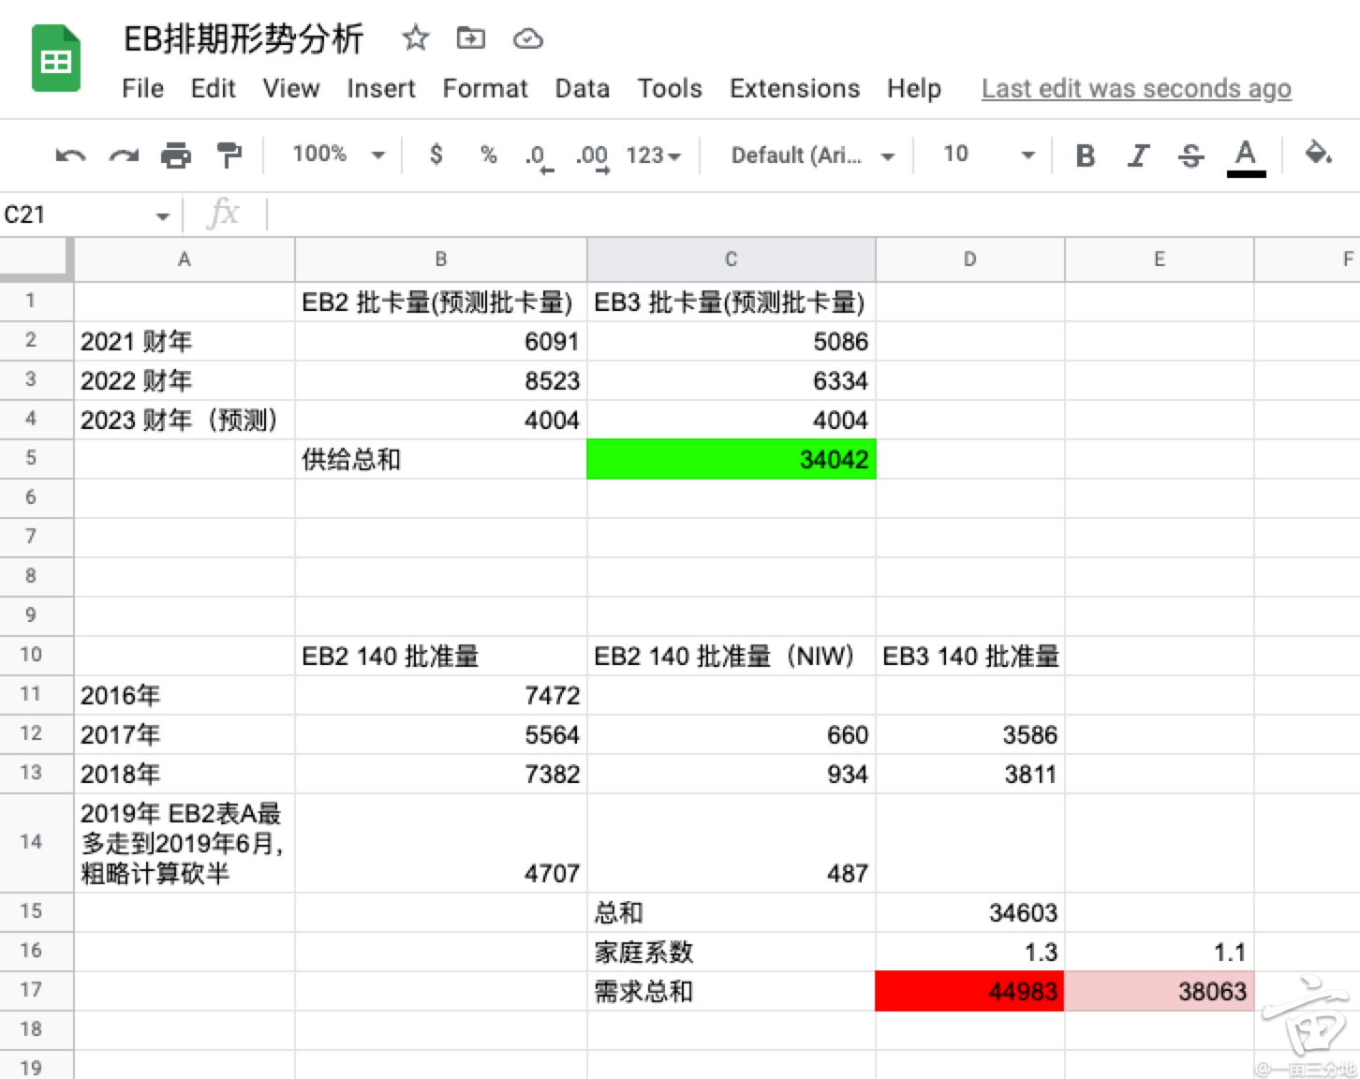1360x1079 pixels.
Task: Toggle bold formatting
Action: 1085,155
